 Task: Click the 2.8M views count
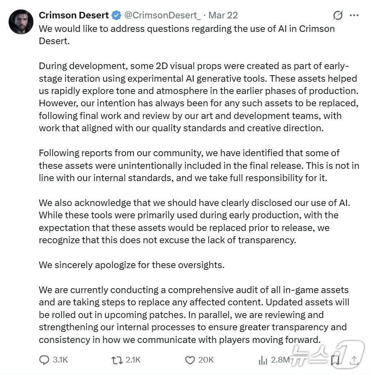(280, 360)
